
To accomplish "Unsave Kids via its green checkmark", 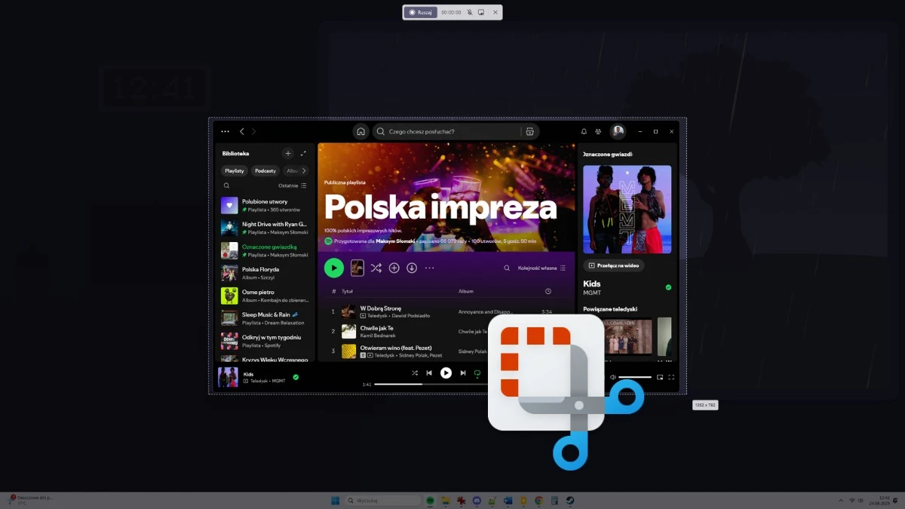I will (667, 287).
